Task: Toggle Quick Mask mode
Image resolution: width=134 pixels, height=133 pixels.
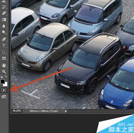Action: click(x=4, y=90)
